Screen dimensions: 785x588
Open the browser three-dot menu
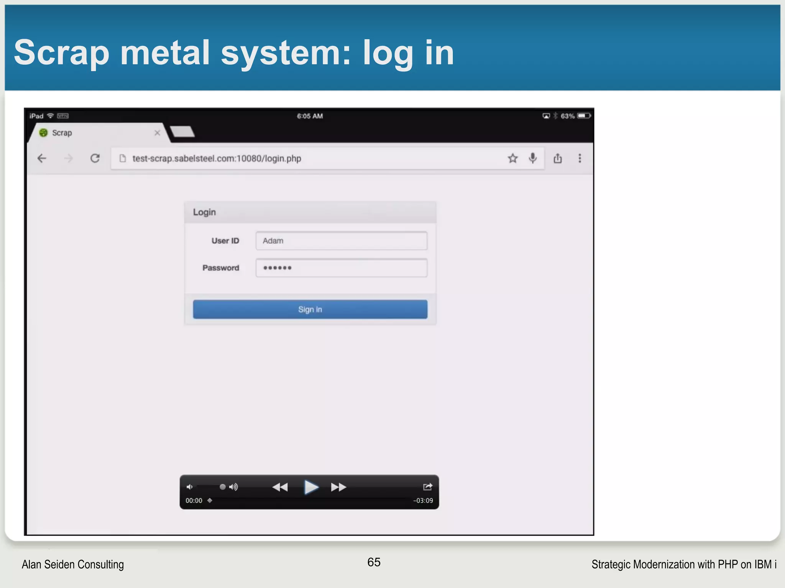point(580,158)
